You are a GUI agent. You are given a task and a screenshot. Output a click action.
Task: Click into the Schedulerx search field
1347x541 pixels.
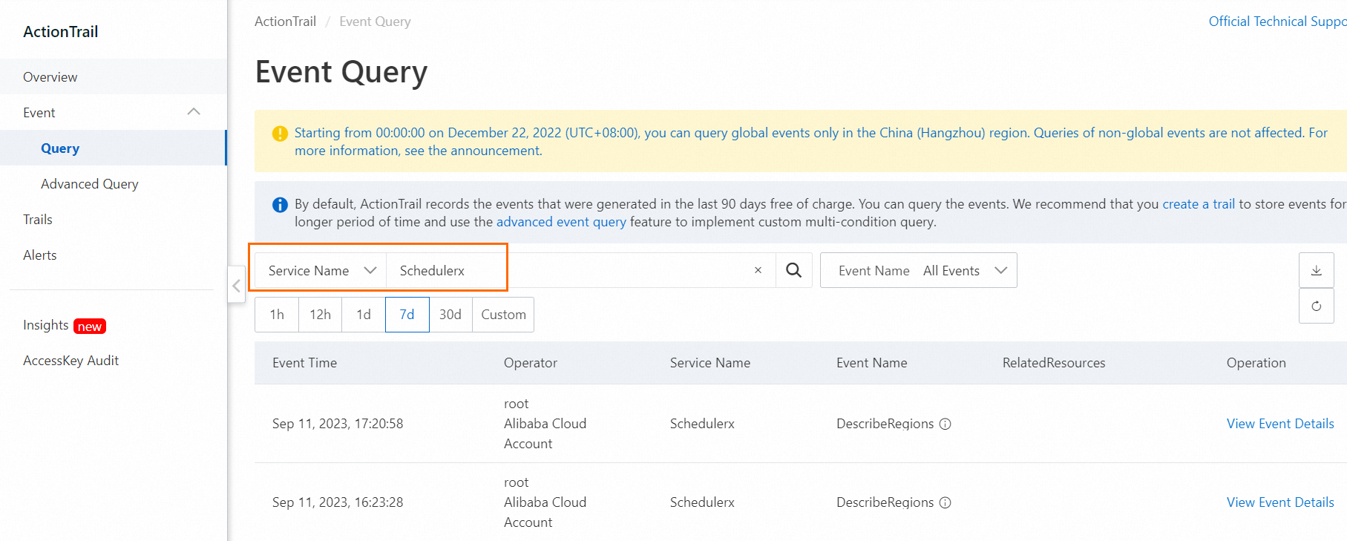point(564,270)
